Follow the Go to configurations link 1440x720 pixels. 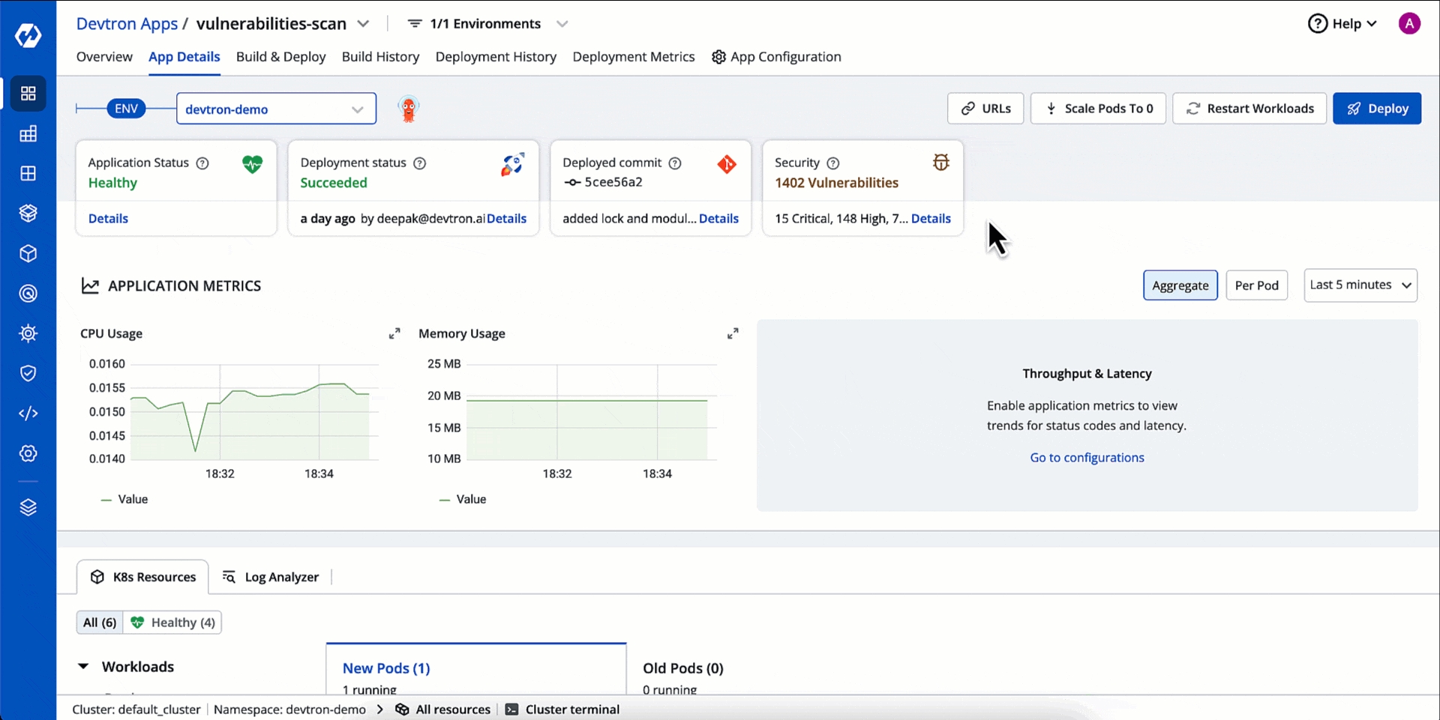click(1087, 458)
